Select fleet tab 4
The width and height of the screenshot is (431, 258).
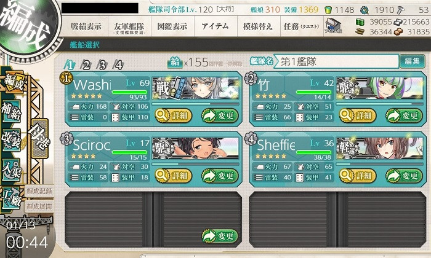118,65
